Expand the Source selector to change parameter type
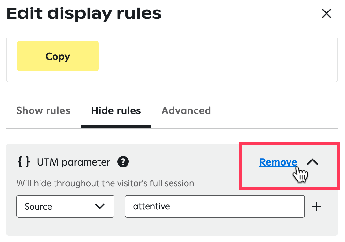 pos(65,206)
